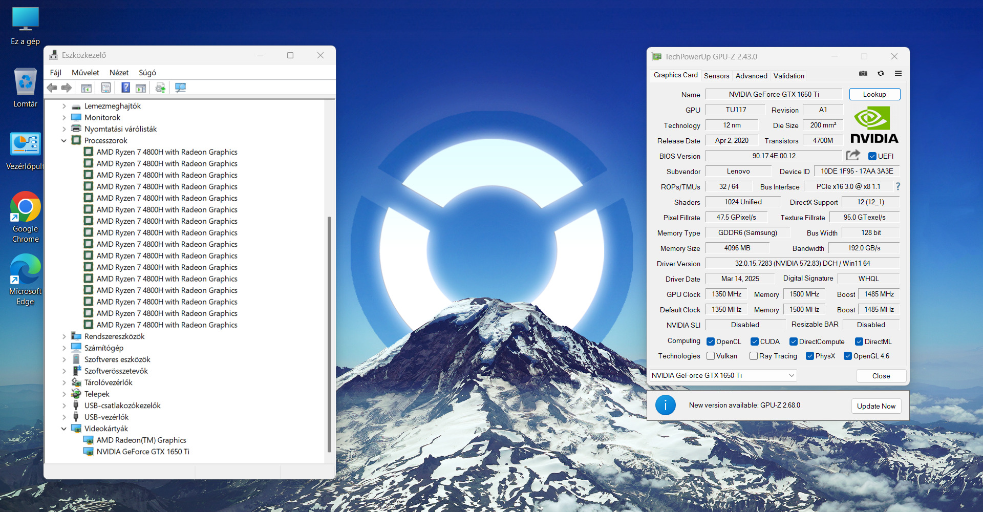Image resolution: width=983 pixels, height=512 pixels.
Task: Toggle the UEFI checkbox
Action: pos(872,156)
